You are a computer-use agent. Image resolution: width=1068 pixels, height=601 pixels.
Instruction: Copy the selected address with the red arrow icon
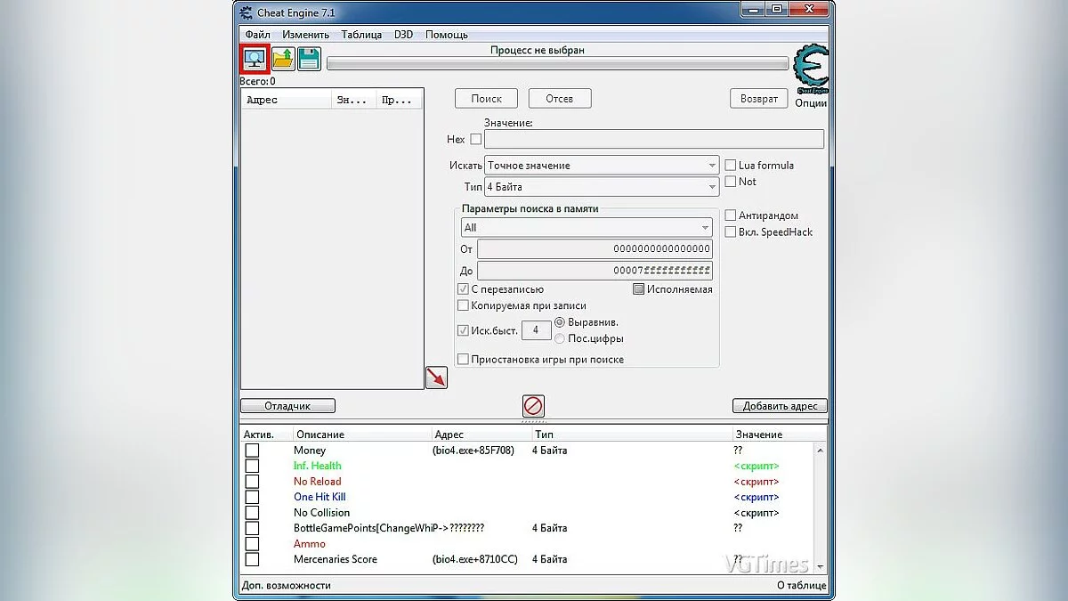point(436,378)
